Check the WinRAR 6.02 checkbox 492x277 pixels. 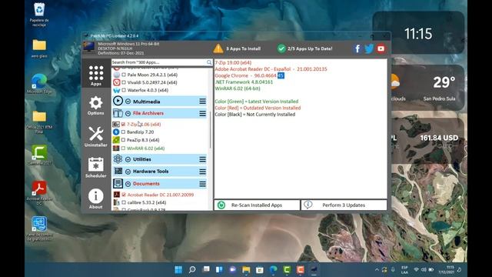point(123,149)
